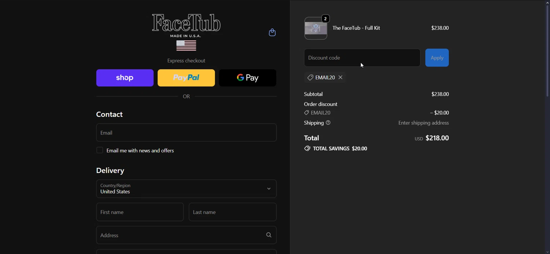Click the Subtotal $238.00 value
The width and height of the screenshot is (550, 254).
440,94
